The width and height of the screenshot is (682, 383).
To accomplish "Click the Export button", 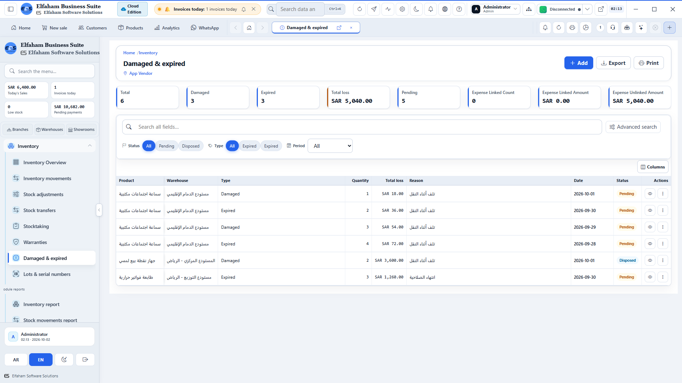I will point(613,63).
